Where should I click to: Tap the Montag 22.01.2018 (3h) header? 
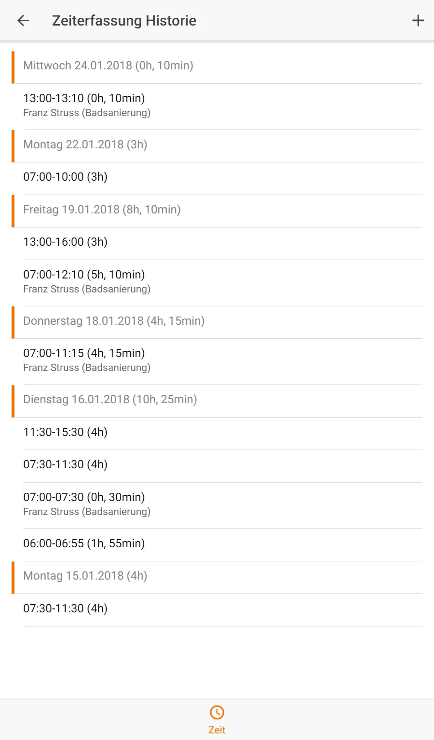point(217,146)
